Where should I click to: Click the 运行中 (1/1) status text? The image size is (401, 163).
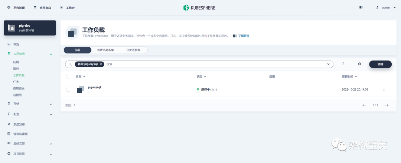(x=209, y=89)
